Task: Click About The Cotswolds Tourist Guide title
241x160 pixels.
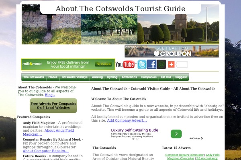Action: point(120,9)
